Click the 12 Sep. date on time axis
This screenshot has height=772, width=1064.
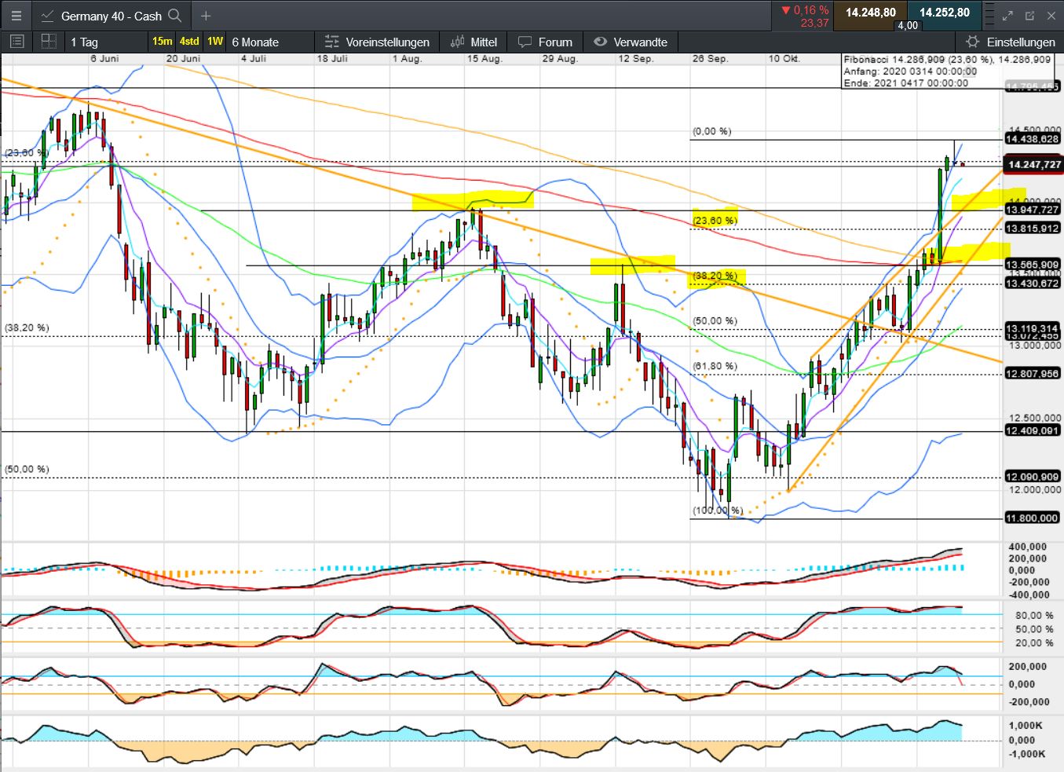click(x=635, y=59)
